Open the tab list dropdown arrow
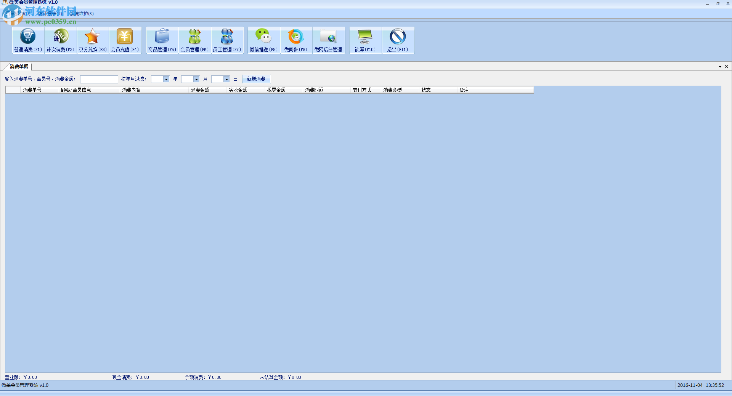 (720, 67)
